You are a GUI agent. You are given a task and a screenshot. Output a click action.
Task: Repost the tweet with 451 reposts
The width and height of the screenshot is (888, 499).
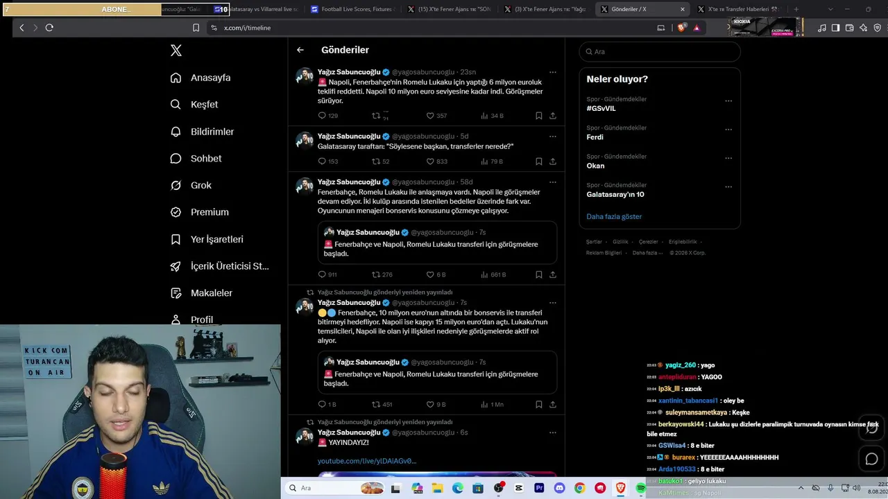(376, 404)
